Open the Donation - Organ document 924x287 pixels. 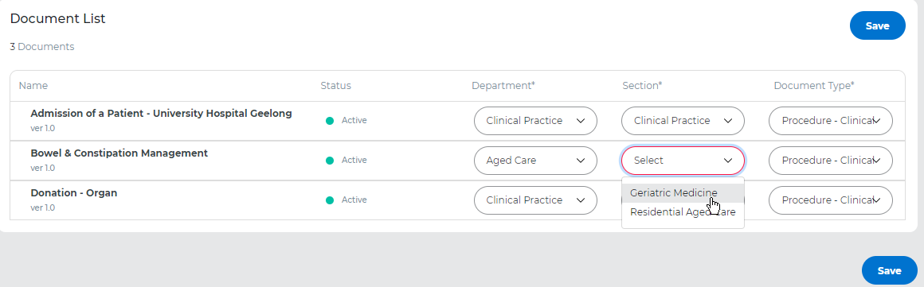[x=73, y=193]
